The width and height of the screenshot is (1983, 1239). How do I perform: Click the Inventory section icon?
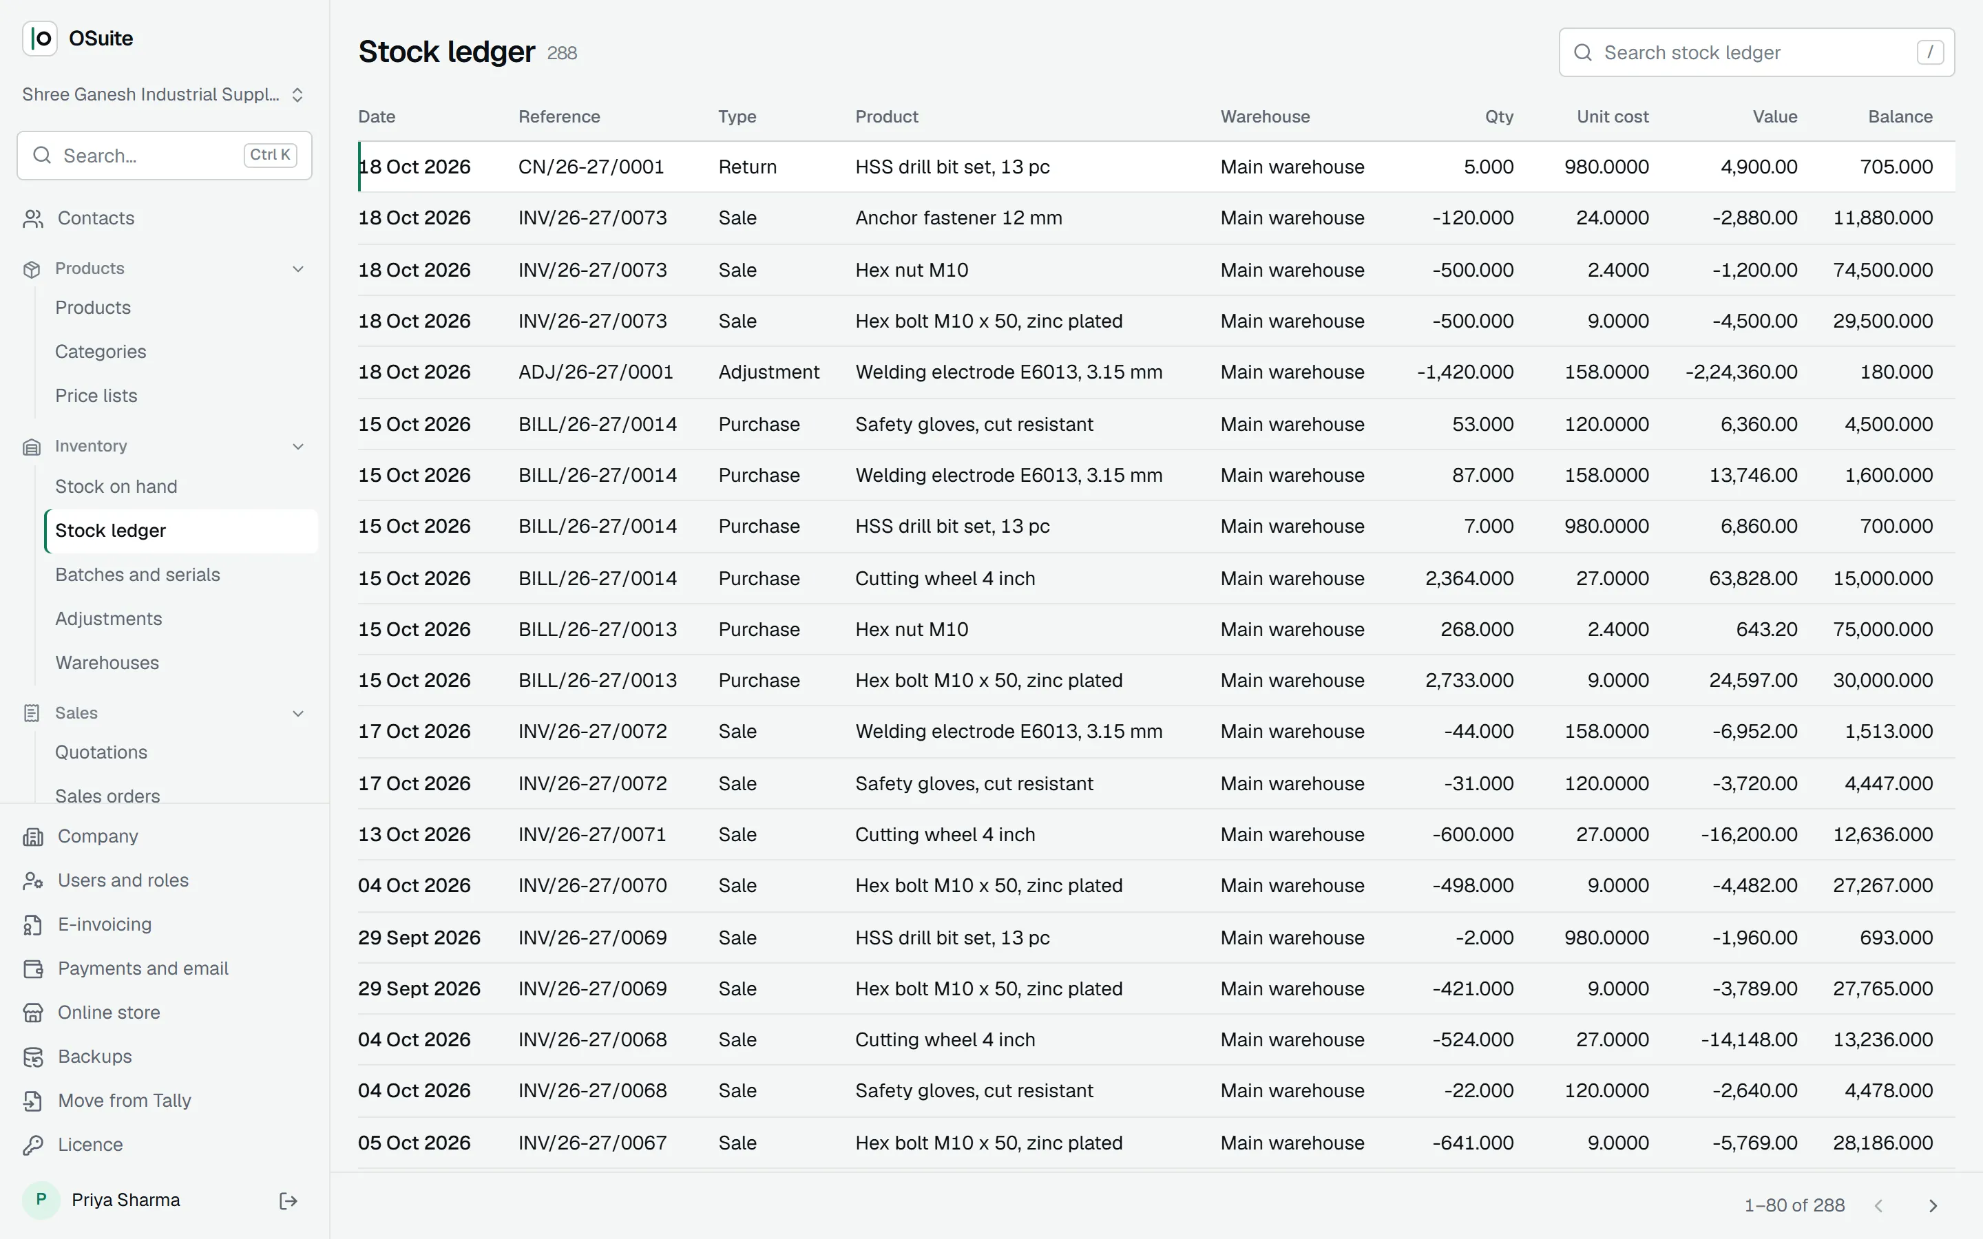(32, 447)
